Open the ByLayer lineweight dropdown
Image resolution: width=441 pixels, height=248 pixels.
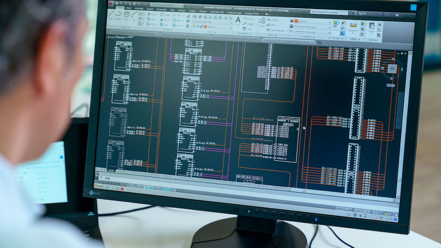[x=312, y=27]
